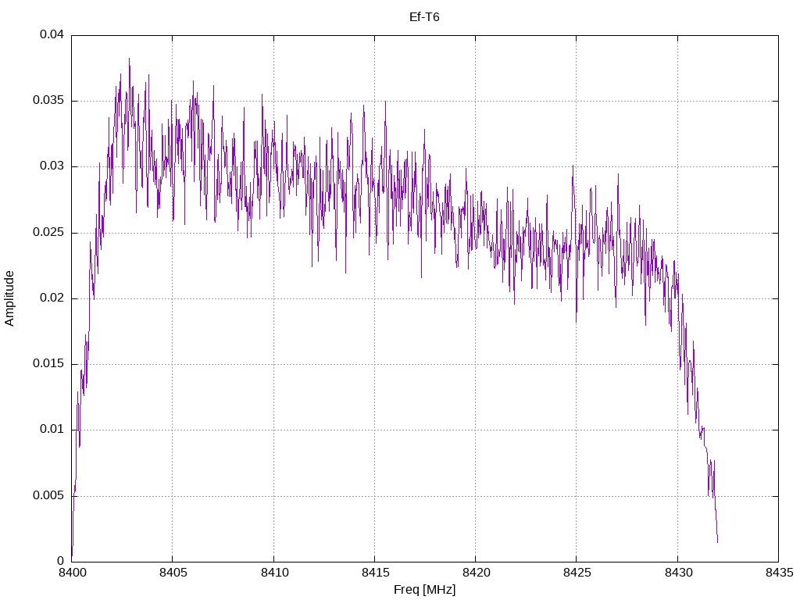Click the 0.02 y-axis tick label
This screenshot has height=600, width=800.
tap(52, 298)
